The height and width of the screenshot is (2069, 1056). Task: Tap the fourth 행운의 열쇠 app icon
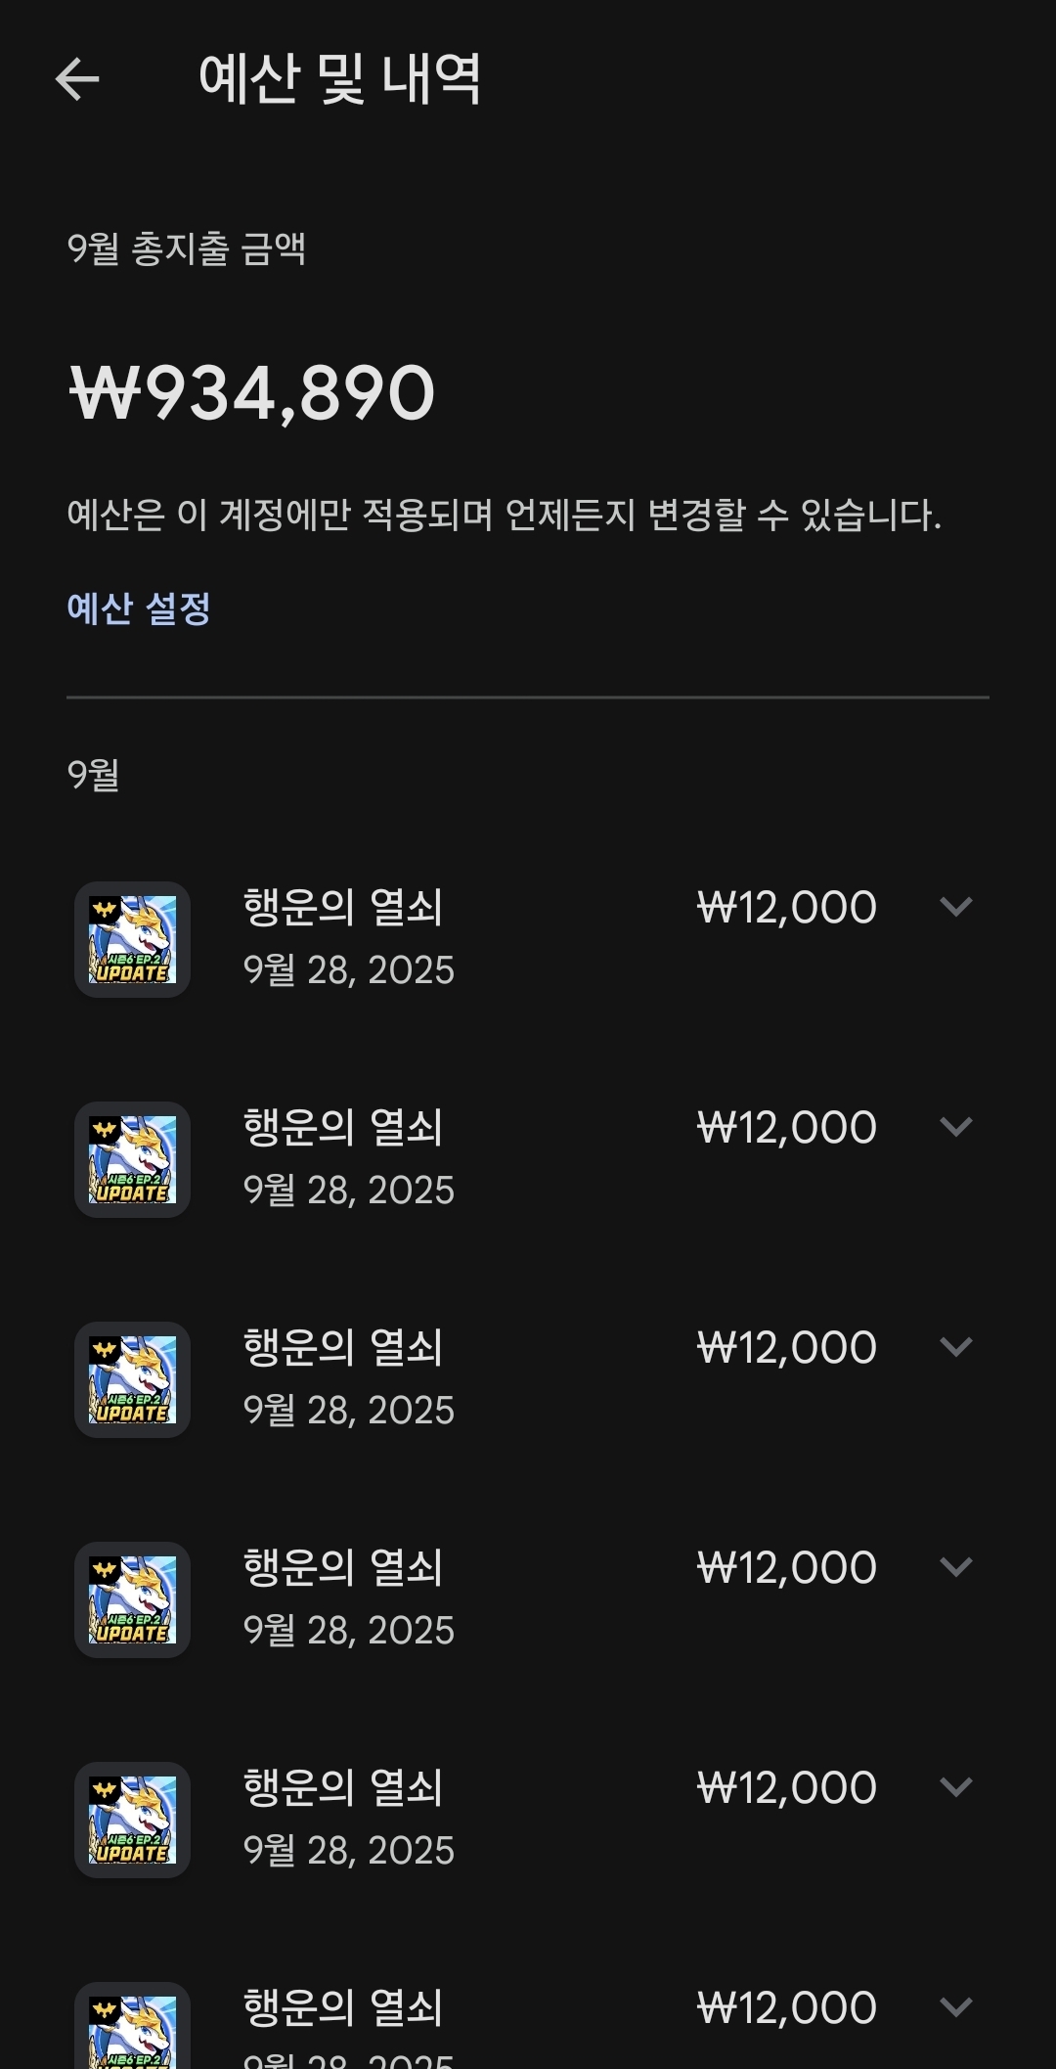pos(133,1599)
